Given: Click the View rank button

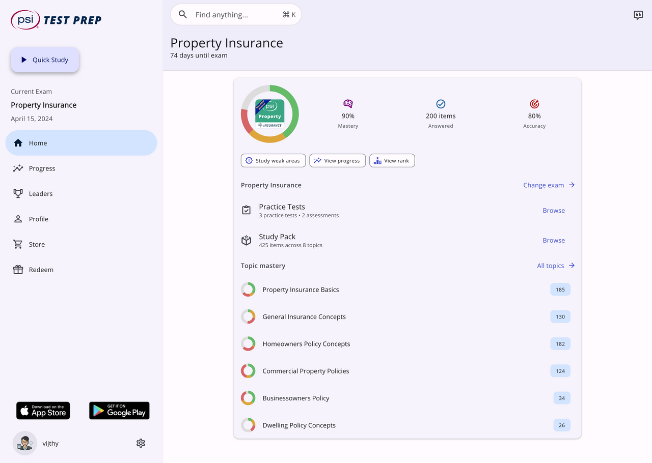Looking at the screenshot, I should point(392,161).
